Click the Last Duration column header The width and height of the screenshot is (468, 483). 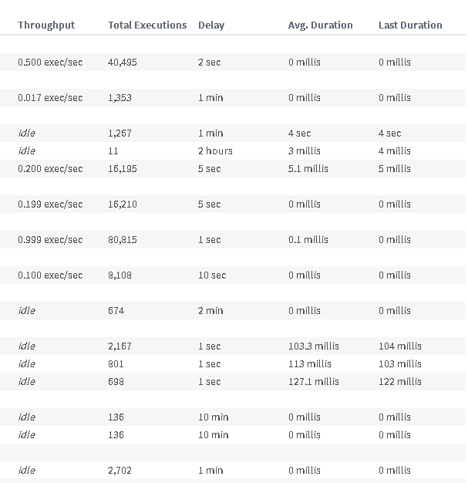click(410, 25)
